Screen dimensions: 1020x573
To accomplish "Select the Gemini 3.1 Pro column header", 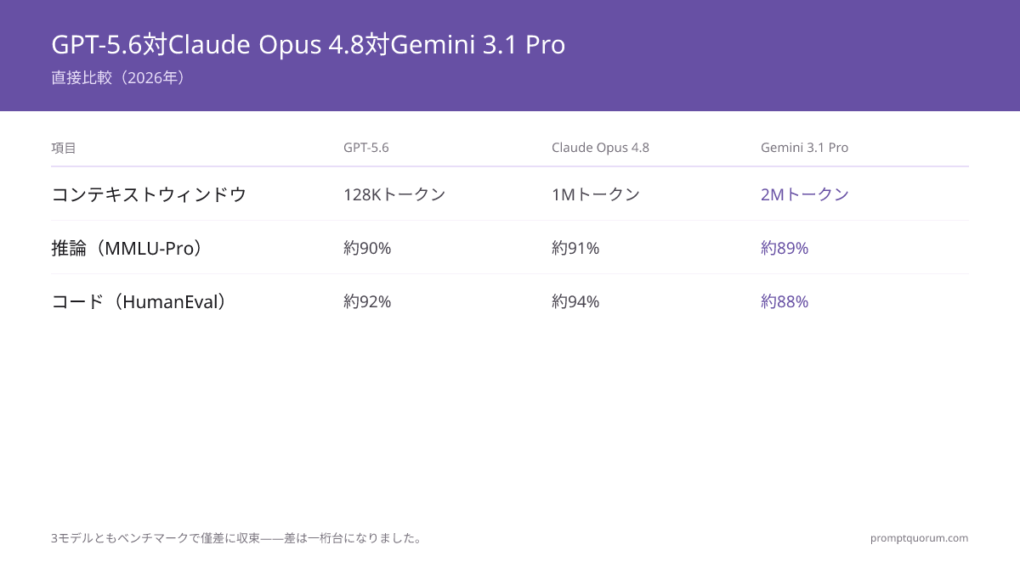I will click(x=804, y=148).
